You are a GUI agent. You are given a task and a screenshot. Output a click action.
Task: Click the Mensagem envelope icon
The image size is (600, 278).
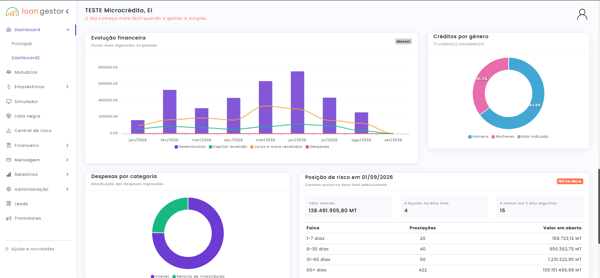(x=9, y=160)
